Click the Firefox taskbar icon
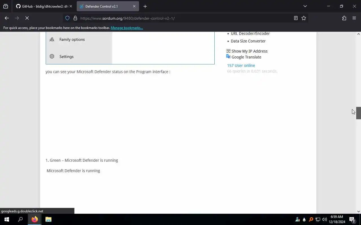Viewport: 361px width, 225px height. click(x=35, y=219)
